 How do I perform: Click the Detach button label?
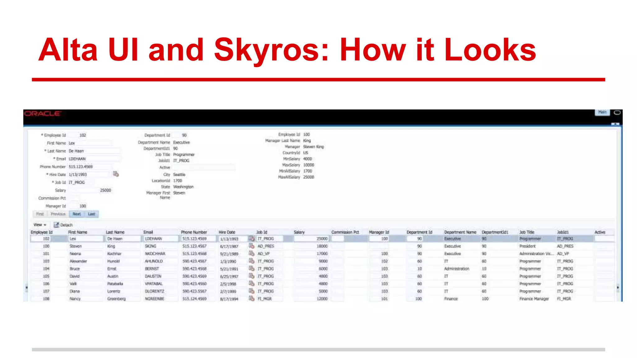click(66, 225)
